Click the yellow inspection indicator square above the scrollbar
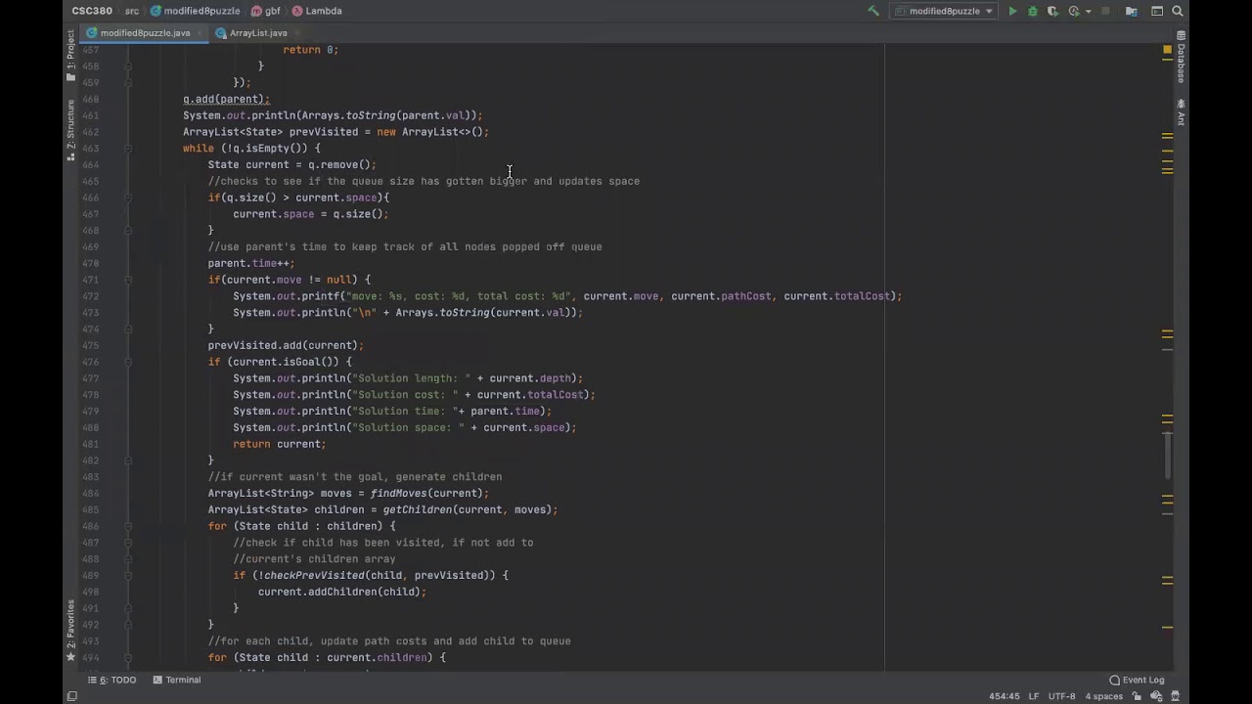 tap(1167, 49)
